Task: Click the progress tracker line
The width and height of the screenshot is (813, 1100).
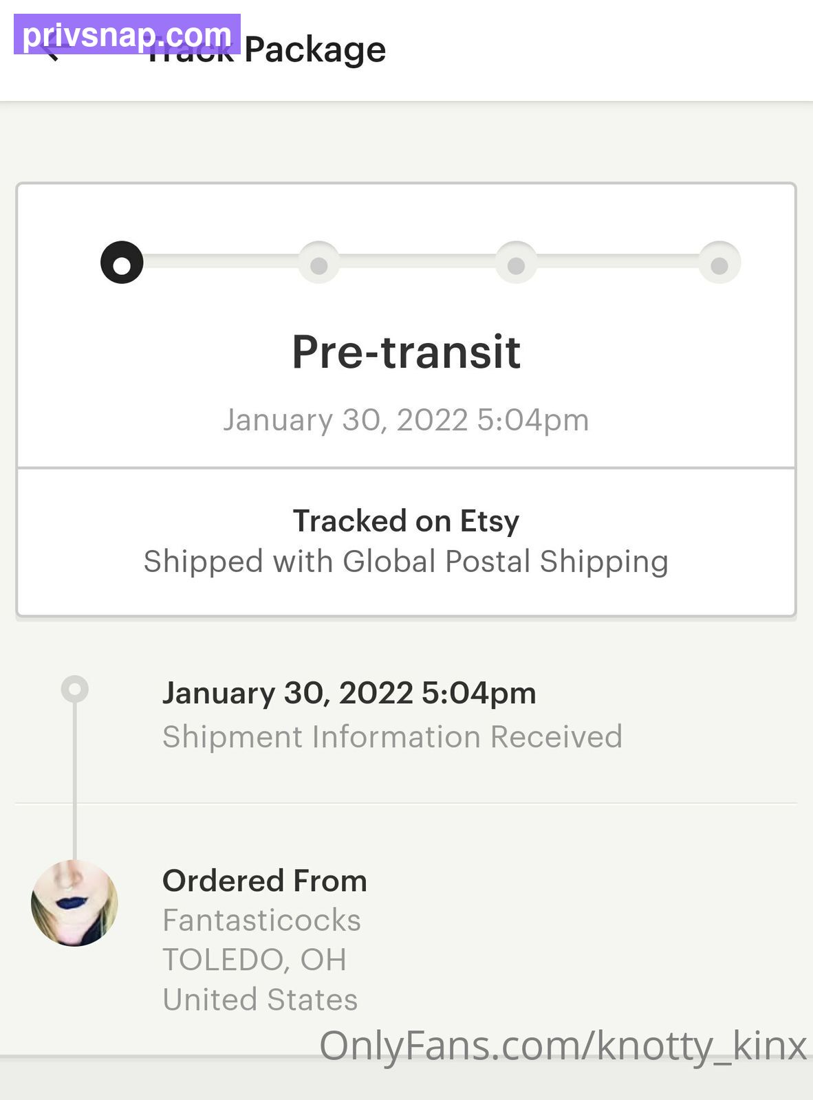Action: (418, 261)
